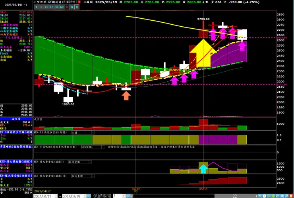Click the minus zoom-out icon in bottom toolbar
The image size is (294, 198).
tap(269, 196)
